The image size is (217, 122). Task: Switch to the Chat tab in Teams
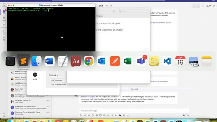coord(101,6)
